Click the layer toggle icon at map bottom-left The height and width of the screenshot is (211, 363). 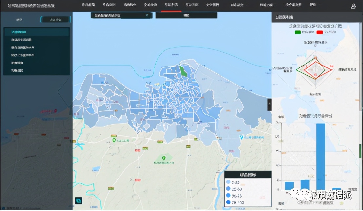point(78,201)
